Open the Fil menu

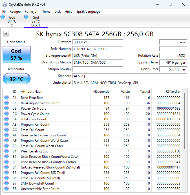pyautogui.click(x=4, y=12)
